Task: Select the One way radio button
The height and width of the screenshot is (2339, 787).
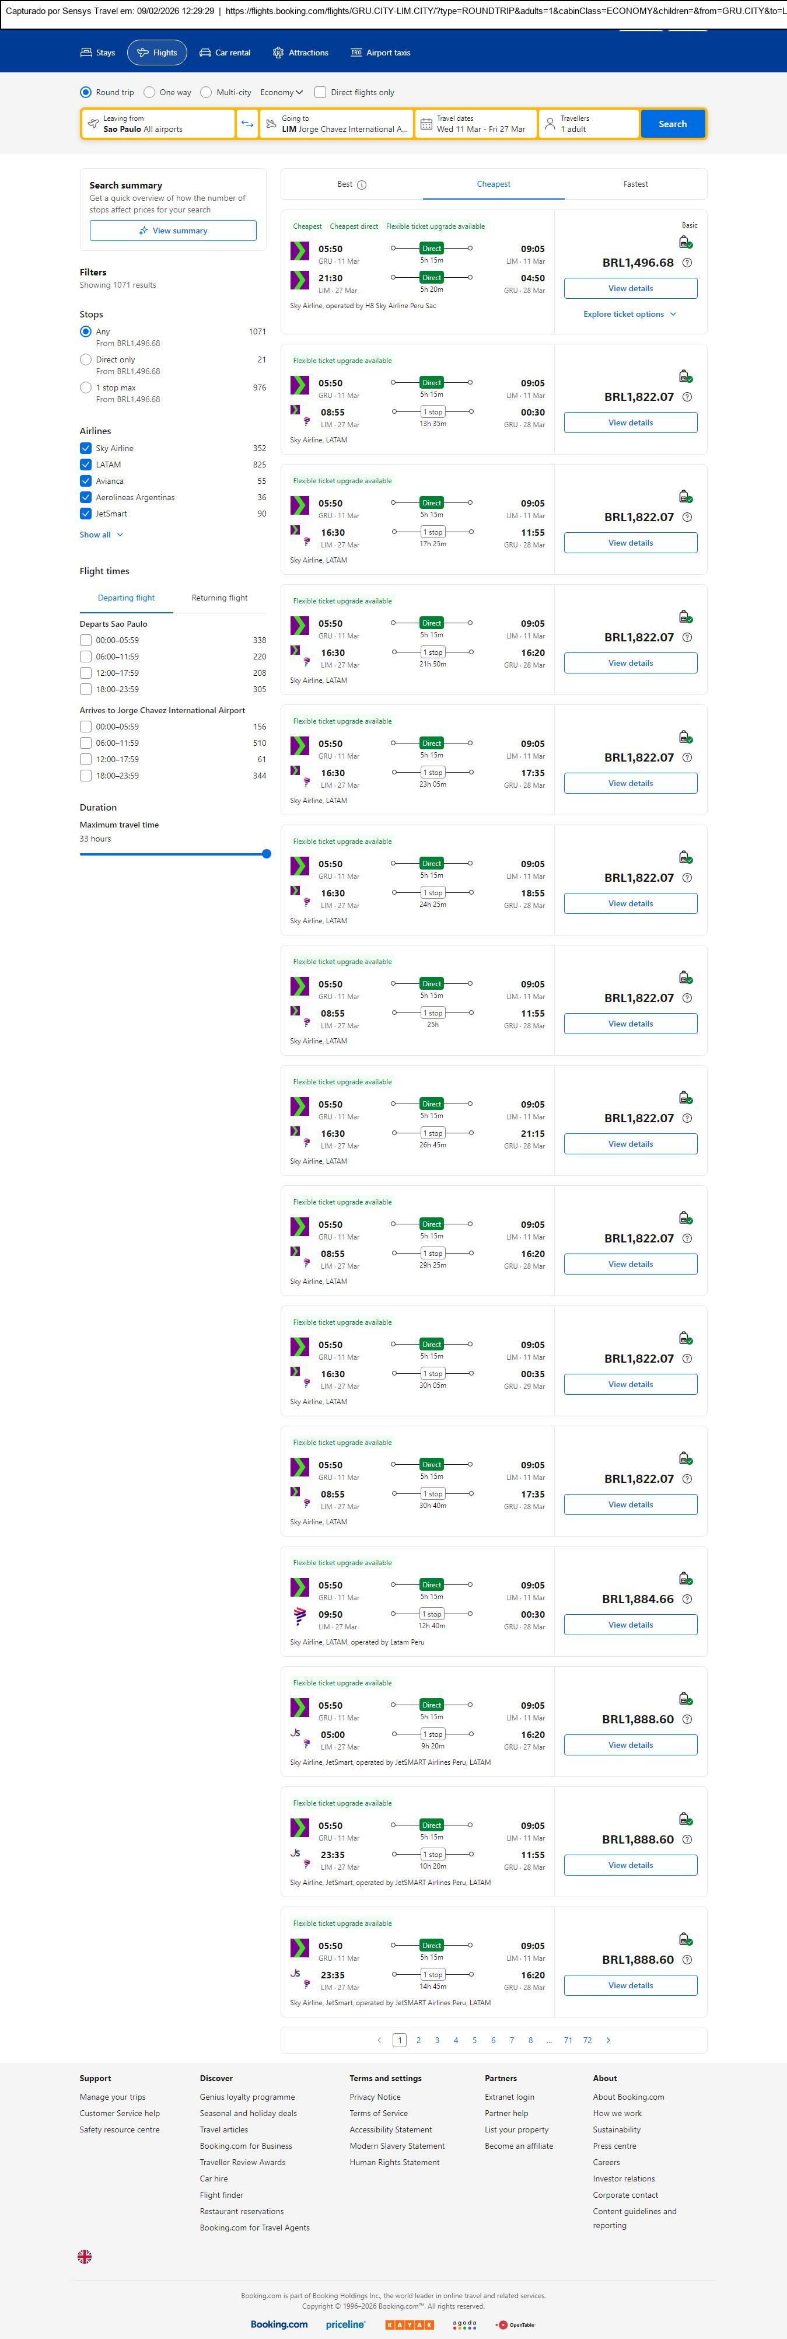Action: (150, 93)
